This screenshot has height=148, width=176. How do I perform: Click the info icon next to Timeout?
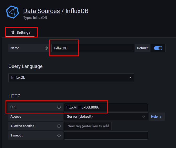[59, 135]
